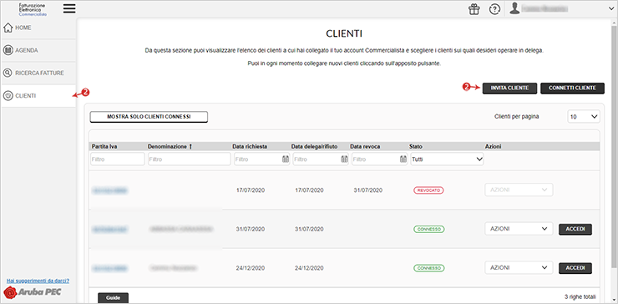Click CONNESSO badge in the 31/07/2020 row

[428, 229]
